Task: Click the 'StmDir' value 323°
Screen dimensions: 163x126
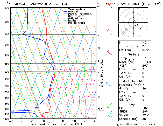Action: [146, 115]
